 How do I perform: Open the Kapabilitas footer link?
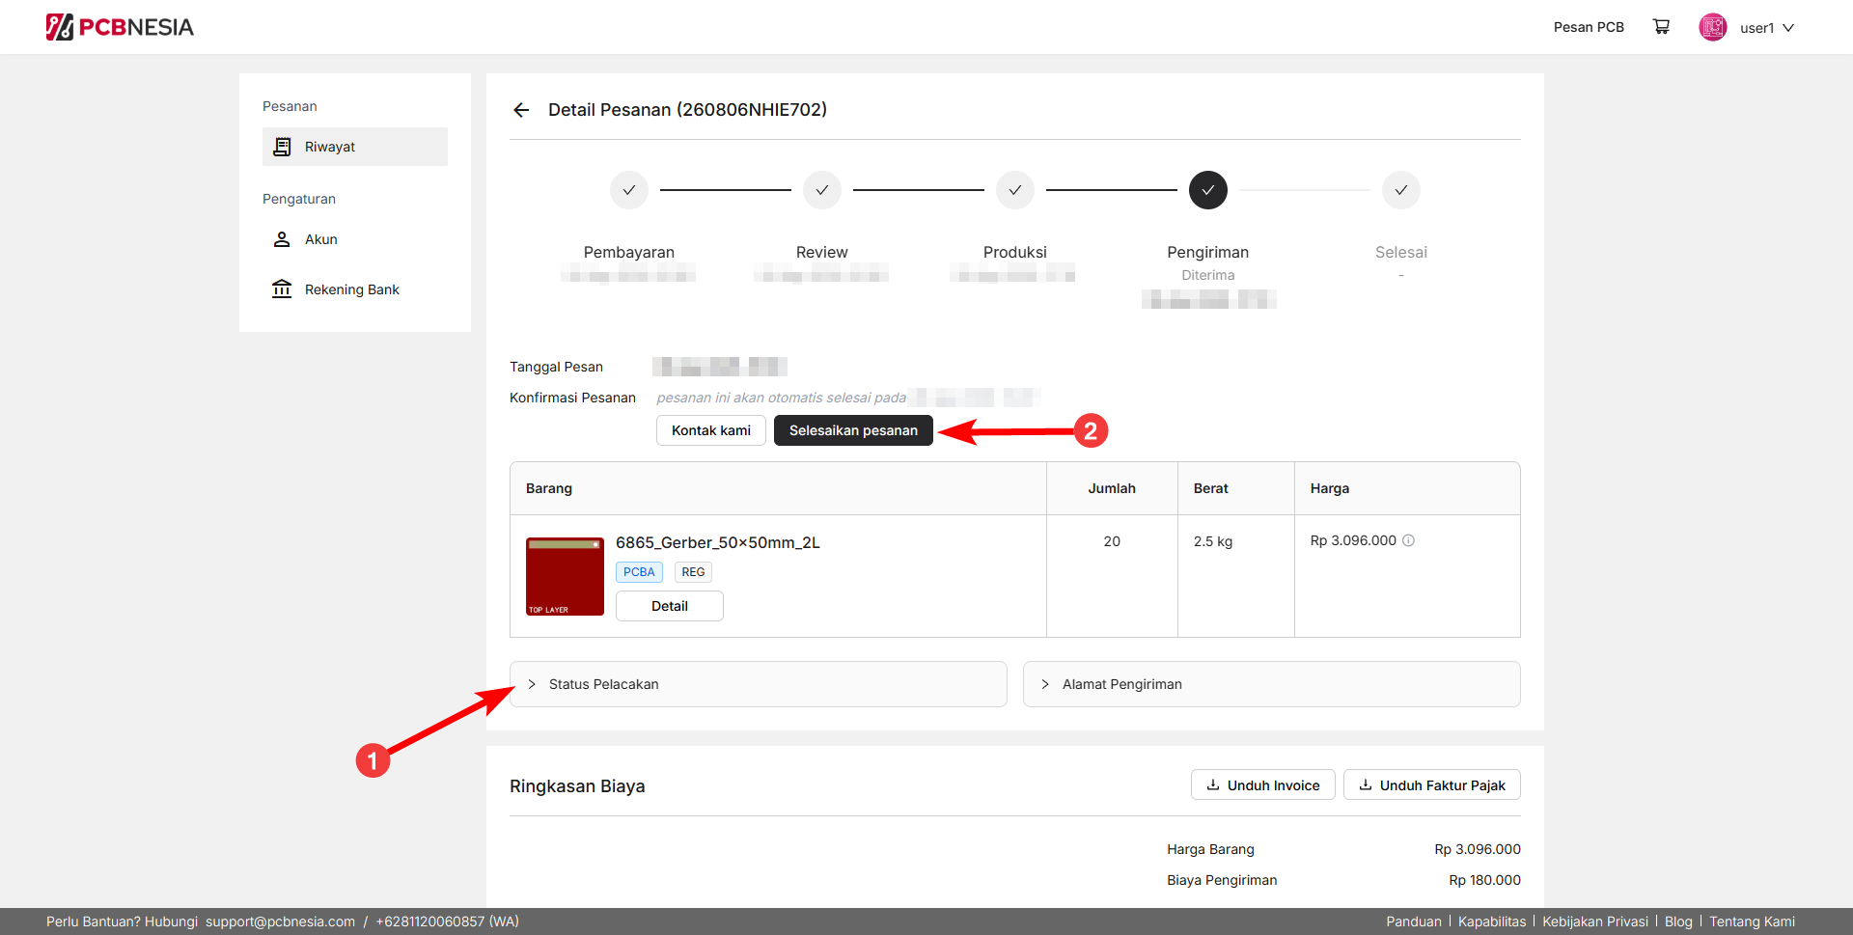click(1492, 921)
